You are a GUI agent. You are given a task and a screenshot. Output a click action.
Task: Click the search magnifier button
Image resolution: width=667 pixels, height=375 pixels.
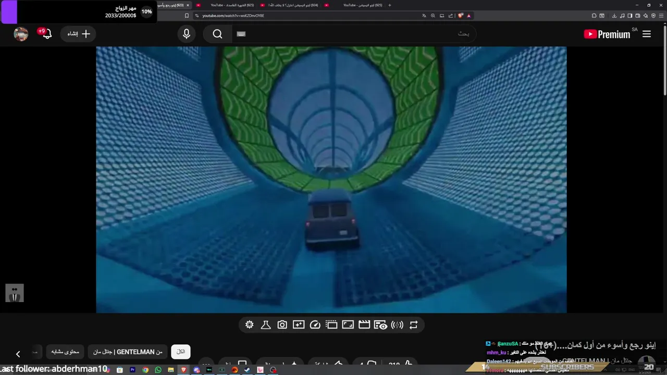(217, 34)
